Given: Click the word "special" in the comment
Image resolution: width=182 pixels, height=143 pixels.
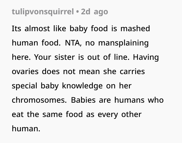Looking at the screenshot, I should 26,86.
